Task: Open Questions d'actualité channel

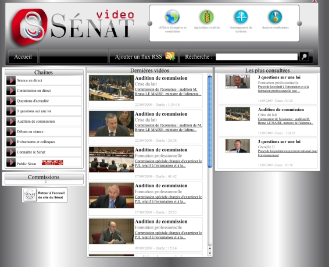Action: click(33, 101)
